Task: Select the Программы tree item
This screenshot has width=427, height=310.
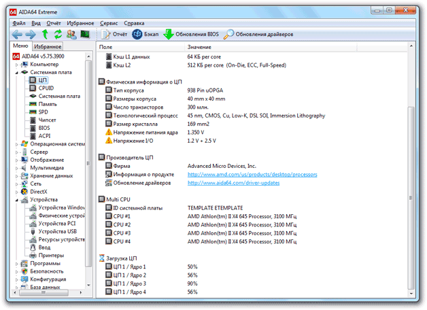Action: click(x=41, y=263)
